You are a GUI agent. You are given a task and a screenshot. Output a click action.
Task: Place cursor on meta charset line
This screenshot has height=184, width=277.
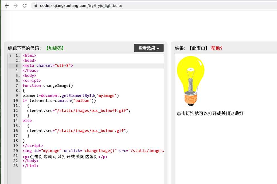(x=48, y=65)
